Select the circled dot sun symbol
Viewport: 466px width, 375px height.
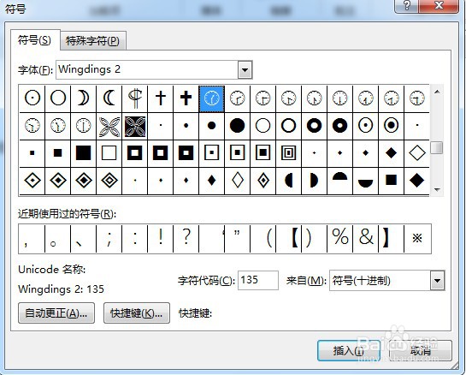pos(32,98)
